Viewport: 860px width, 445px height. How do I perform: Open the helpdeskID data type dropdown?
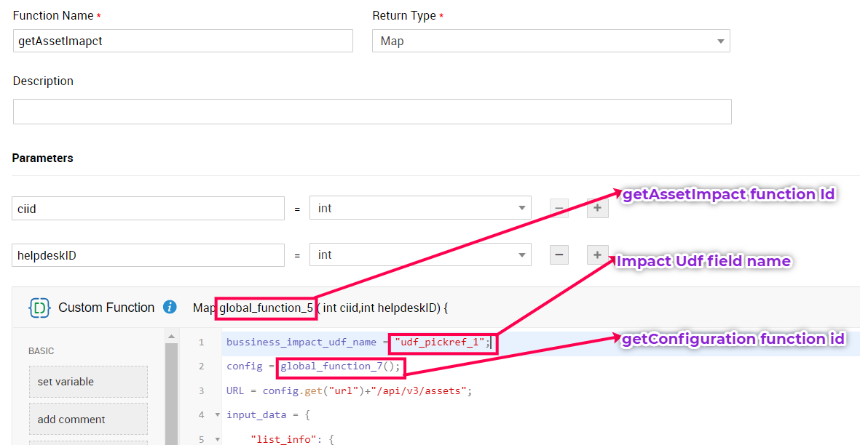420,255
